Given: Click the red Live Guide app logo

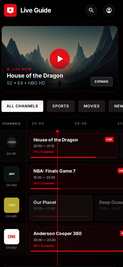Looking at the screenshot, I should tap(10, 10).
